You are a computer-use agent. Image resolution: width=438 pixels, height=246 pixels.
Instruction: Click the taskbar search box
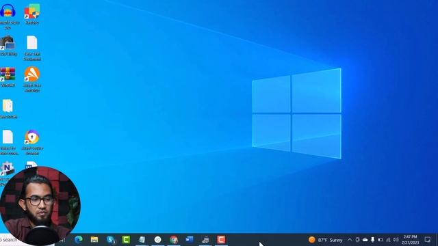pyautogui.click(x=8, y=240)
